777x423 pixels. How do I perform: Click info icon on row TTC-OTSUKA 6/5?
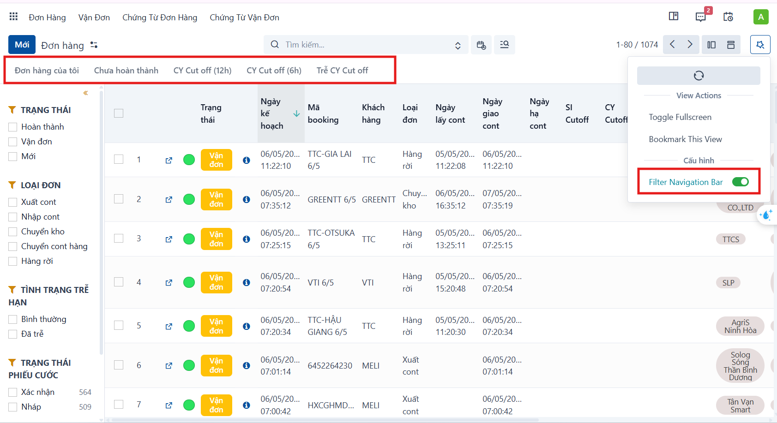point(247,239)
